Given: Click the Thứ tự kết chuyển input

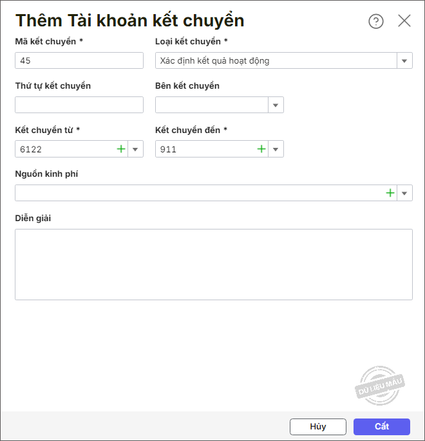Looking at the screenshot, I should (x=79, y=105).
